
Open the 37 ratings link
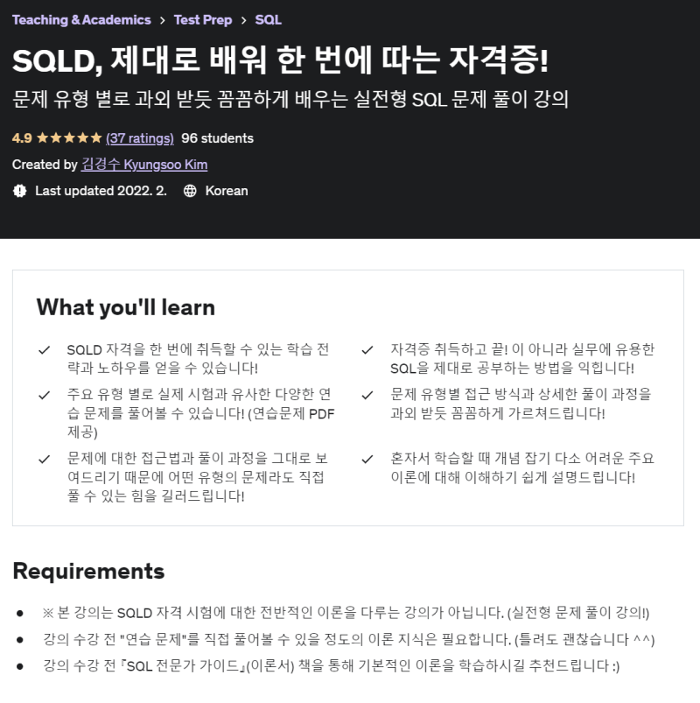point(140,138)
